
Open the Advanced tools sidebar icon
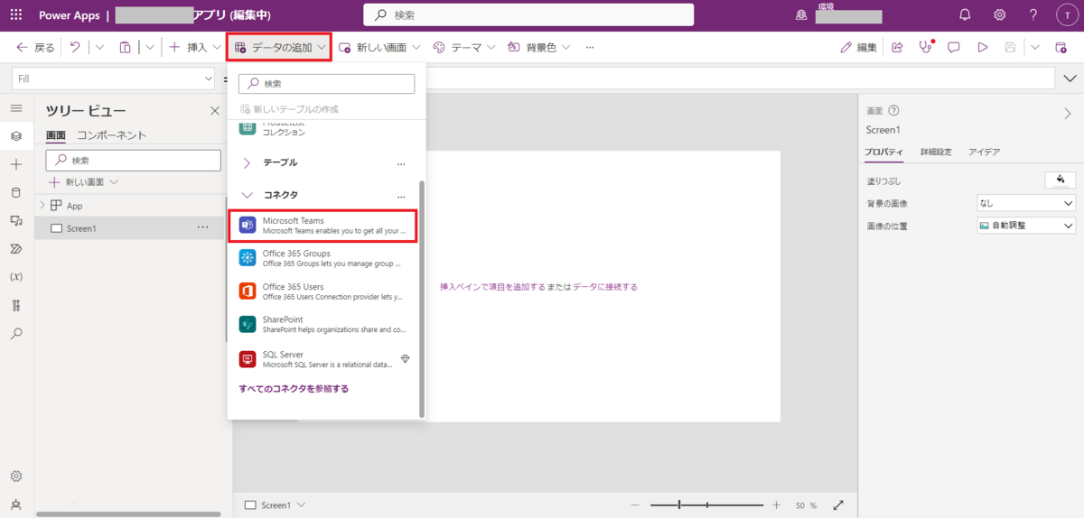coord(15,305)
